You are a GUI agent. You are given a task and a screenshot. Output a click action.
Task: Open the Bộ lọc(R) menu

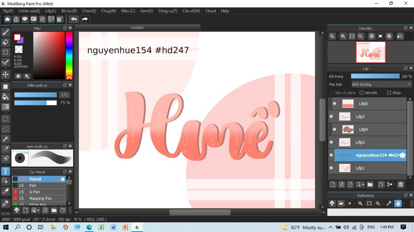[69, 11]
